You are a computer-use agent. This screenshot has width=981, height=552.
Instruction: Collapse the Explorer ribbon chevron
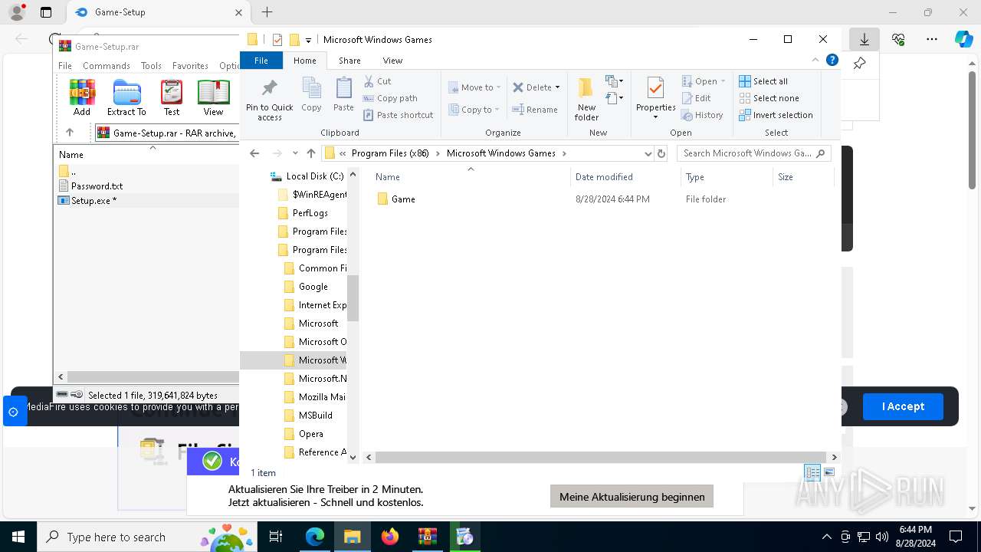tap(815, 61)
